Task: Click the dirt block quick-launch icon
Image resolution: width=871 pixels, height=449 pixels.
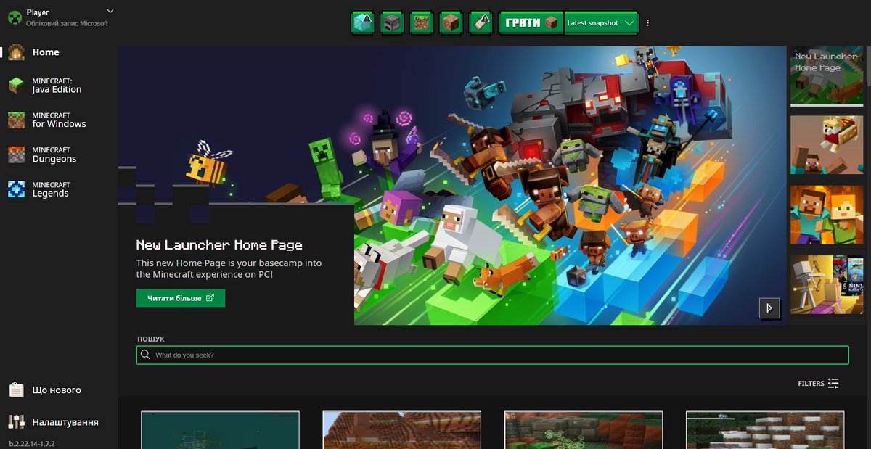Action: (451, 23)
